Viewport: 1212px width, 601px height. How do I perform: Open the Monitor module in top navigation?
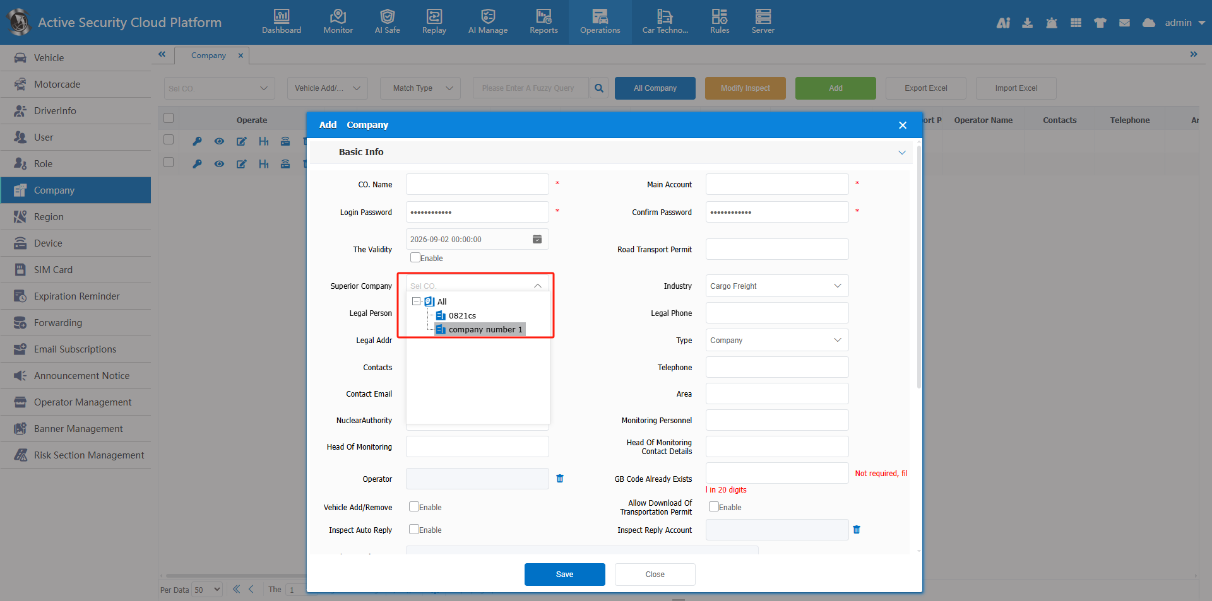coord(338,21)
